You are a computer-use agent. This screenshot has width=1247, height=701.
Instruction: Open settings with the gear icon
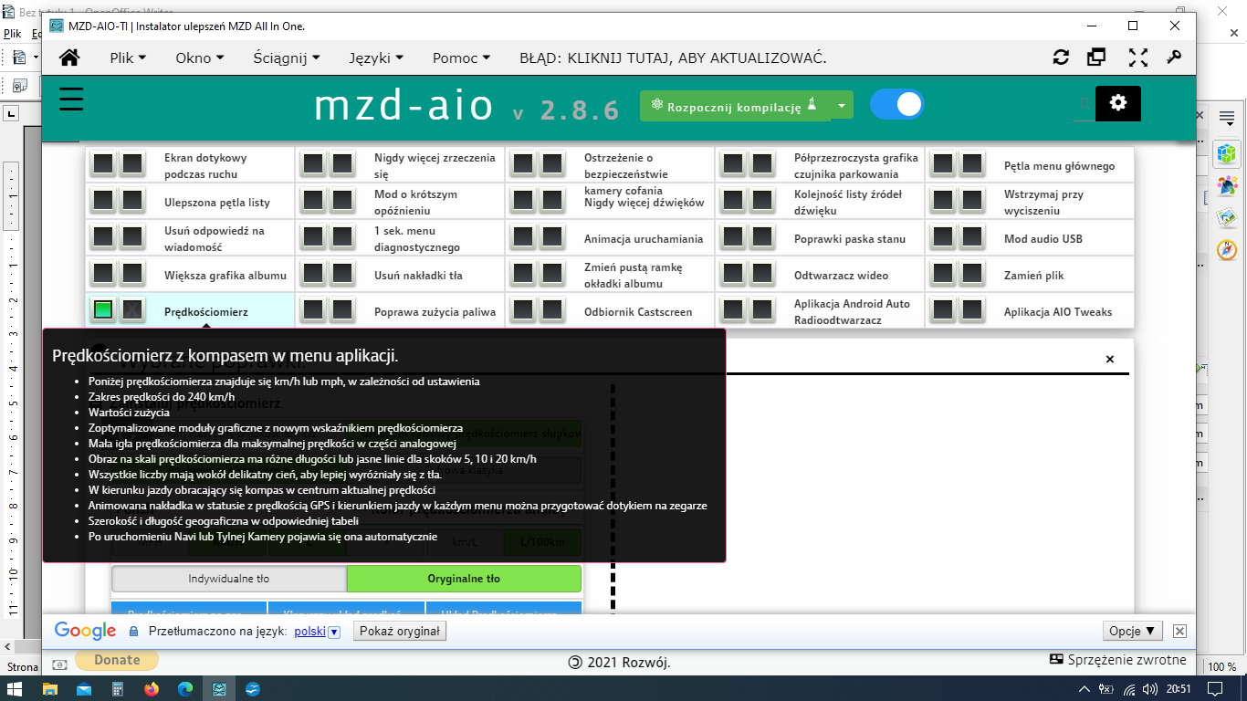click(1117, 103)
